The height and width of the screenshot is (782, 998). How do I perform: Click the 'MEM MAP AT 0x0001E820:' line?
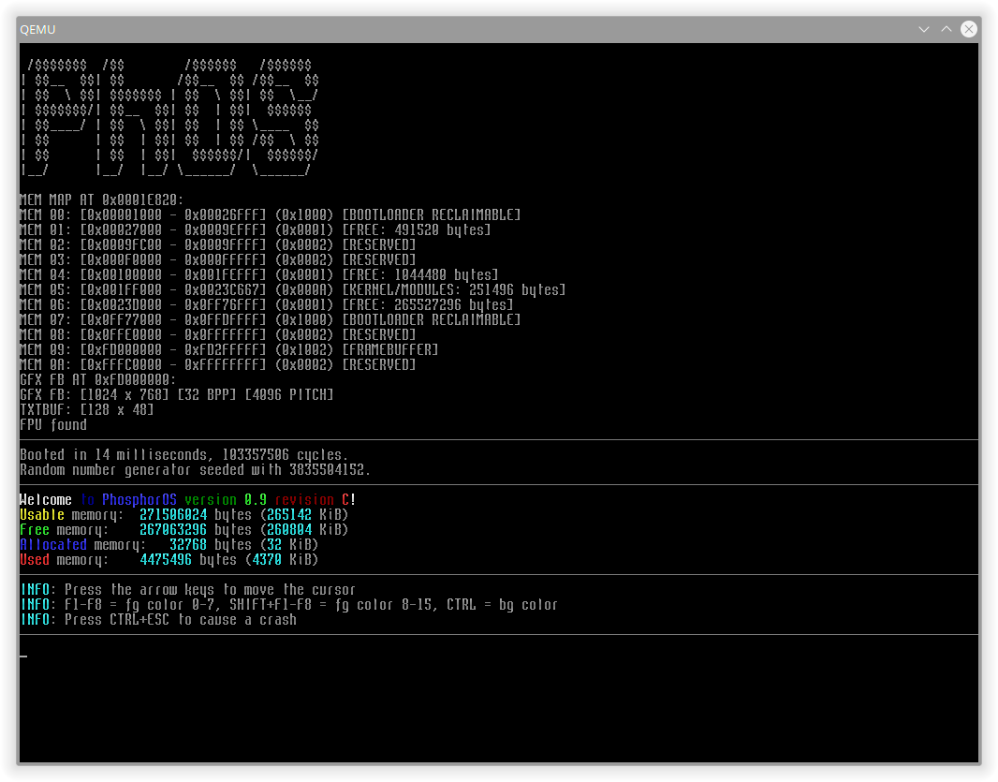coord(102,199)
